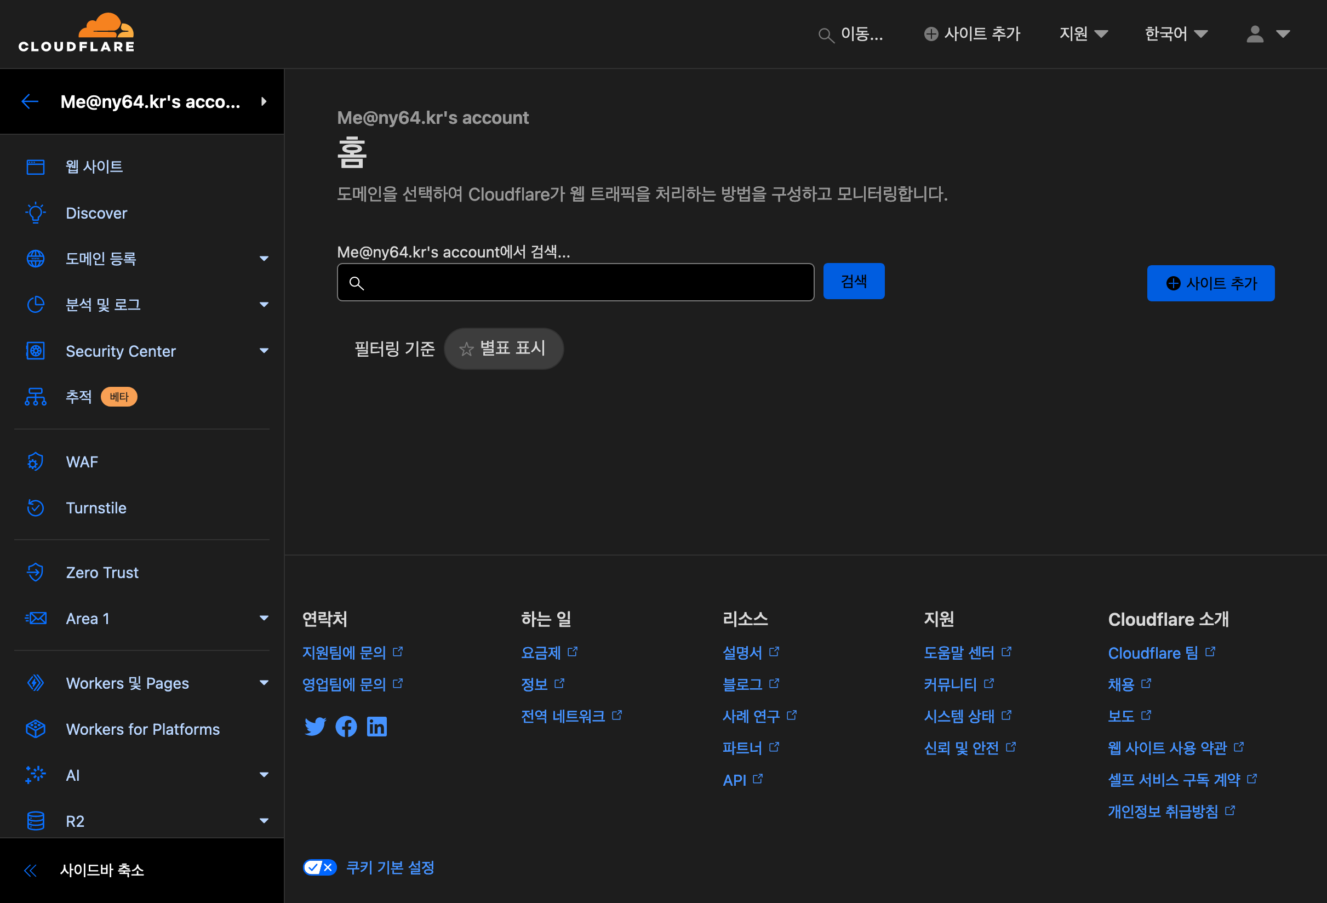Click the 추적 network diagram icon
This screenshot has height=903, width=1327.
tap(36, 396)
